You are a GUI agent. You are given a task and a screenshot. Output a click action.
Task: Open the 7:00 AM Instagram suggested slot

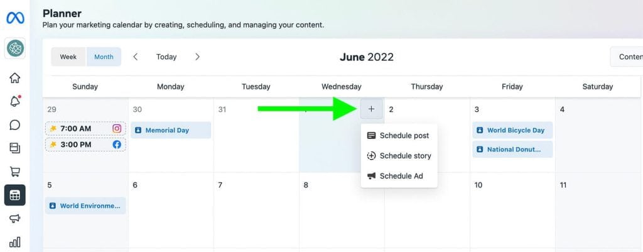[85, 128]
